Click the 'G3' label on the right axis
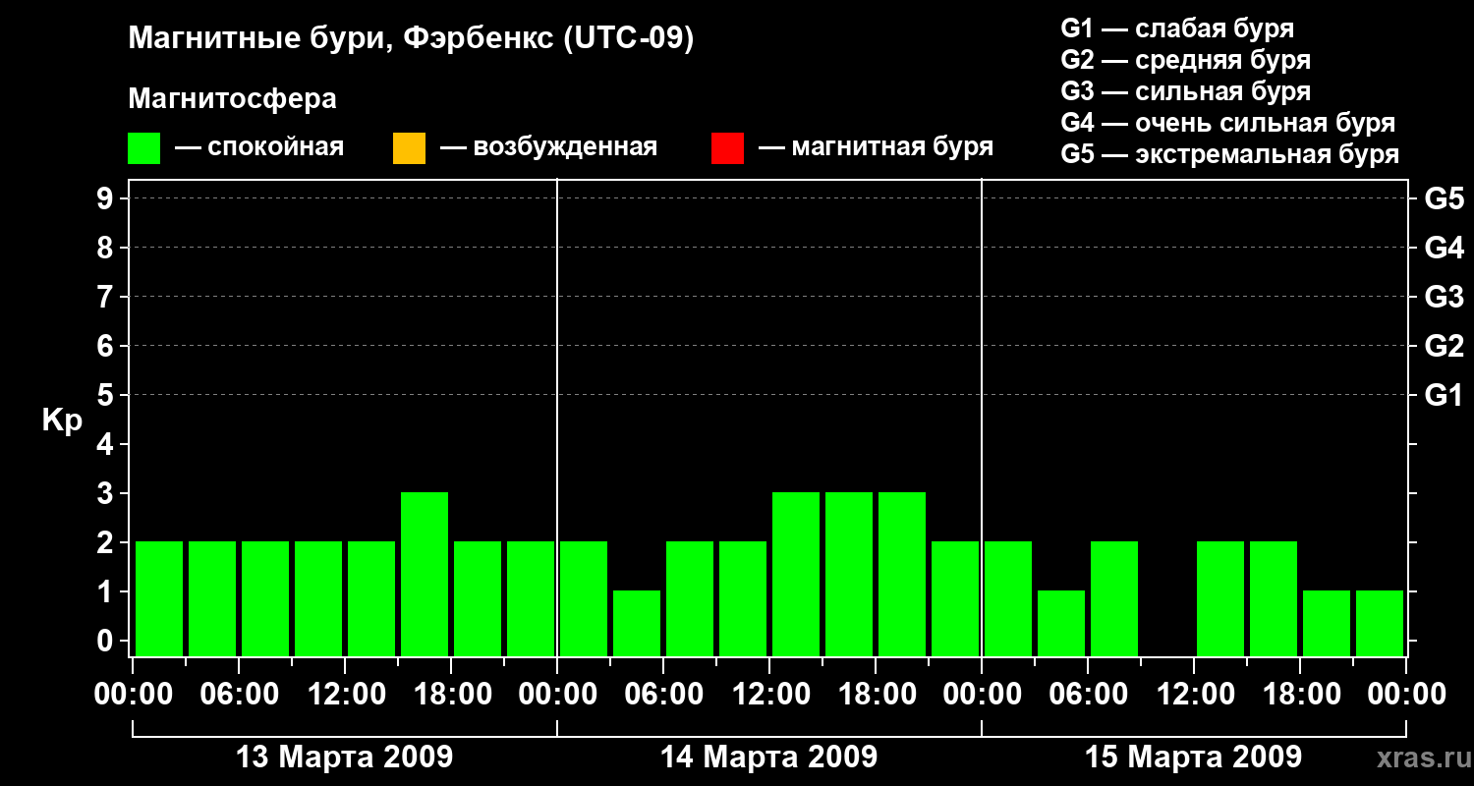 (x=1444, y=297)
